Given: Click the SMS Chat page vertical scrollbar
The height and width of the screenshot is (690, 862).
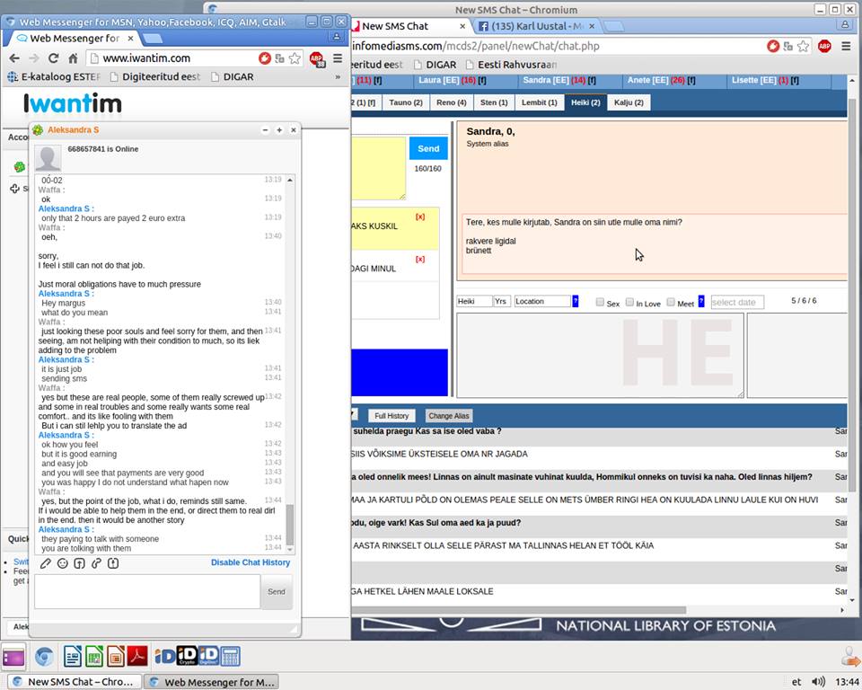Looking at the screenshot, I should pyautogui.click(x=852, y=296).
